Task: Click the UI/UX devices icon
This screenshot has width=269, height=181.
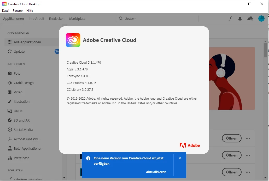Action: tap(10, 111)
